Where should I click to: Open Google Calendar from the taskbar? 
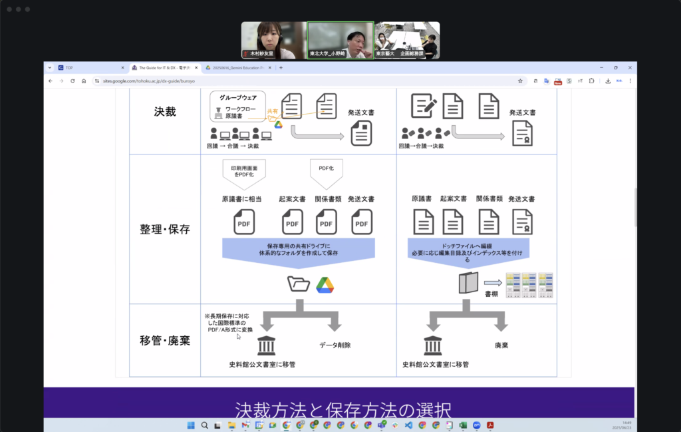(x=259, y=425)
